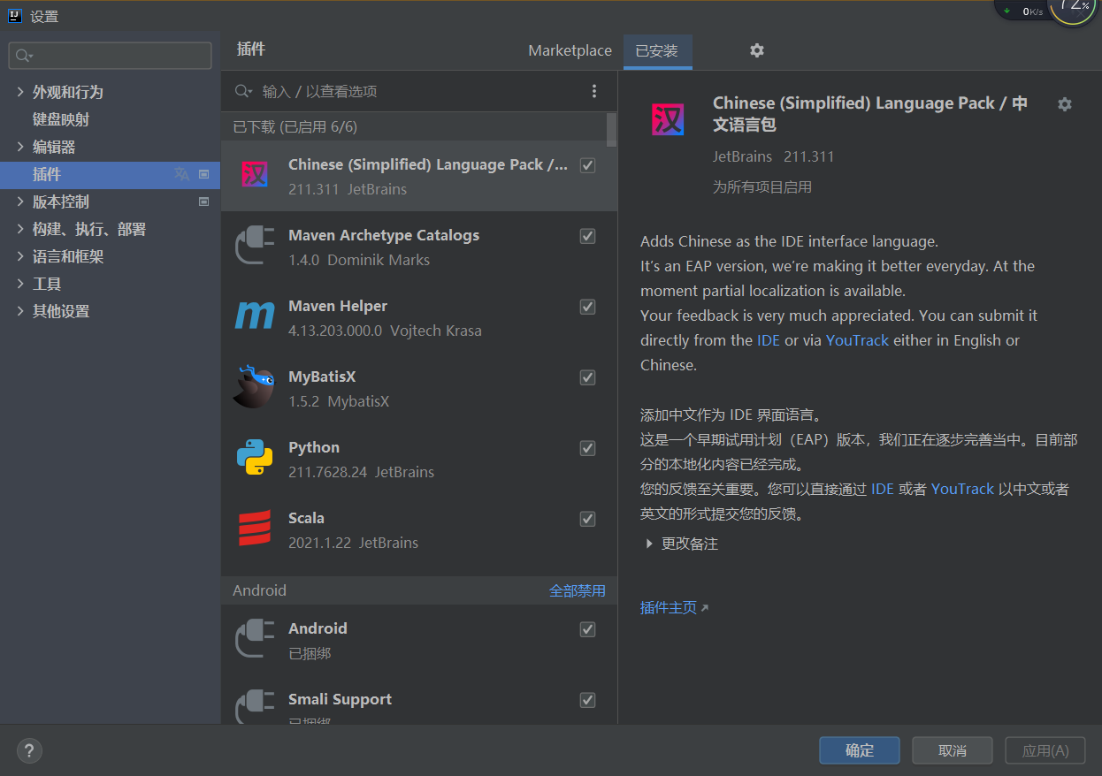The image size is (1102, 776).
Task: Expand the 更改备注 disclosure triangle
Action: click(x=649, y=544)
